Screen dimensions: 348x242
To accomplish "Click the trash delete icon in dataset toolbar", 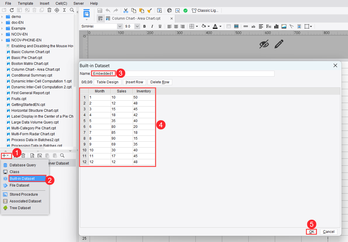I will [23, 156].
